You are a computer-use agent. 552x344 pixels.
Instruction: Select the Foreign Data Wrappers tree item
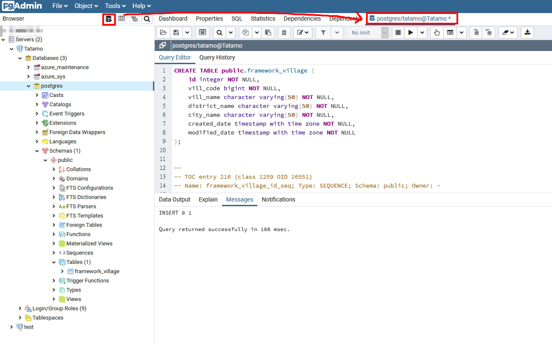click(x=77, y=132)
